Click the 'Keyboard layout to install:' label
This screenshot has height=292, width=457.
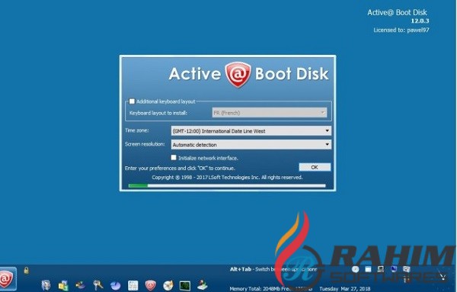158,113
